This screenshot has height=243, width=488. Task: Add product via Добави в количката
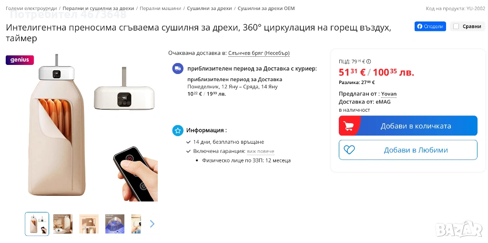pyautogui.click(x=408, y=126)
